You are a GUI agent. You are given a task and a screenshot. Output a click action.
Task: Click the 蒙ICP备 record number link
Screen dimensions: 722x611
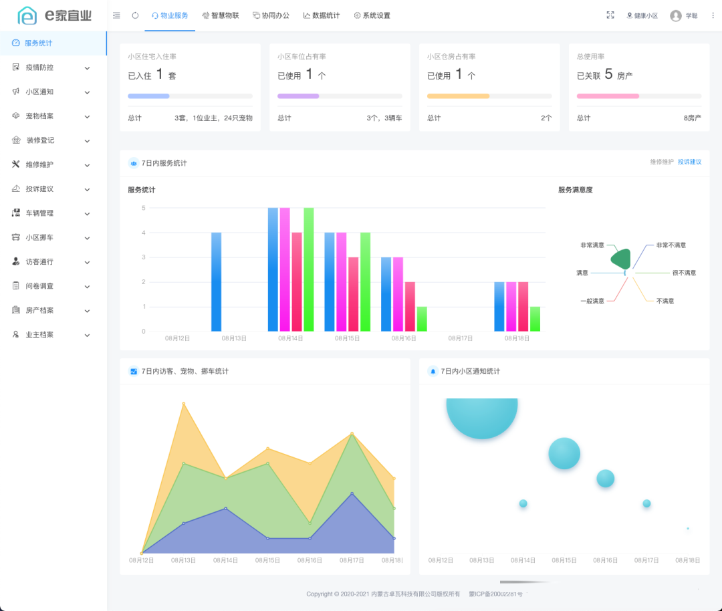495,594
